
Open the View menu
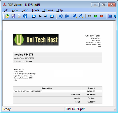(15, 10)
